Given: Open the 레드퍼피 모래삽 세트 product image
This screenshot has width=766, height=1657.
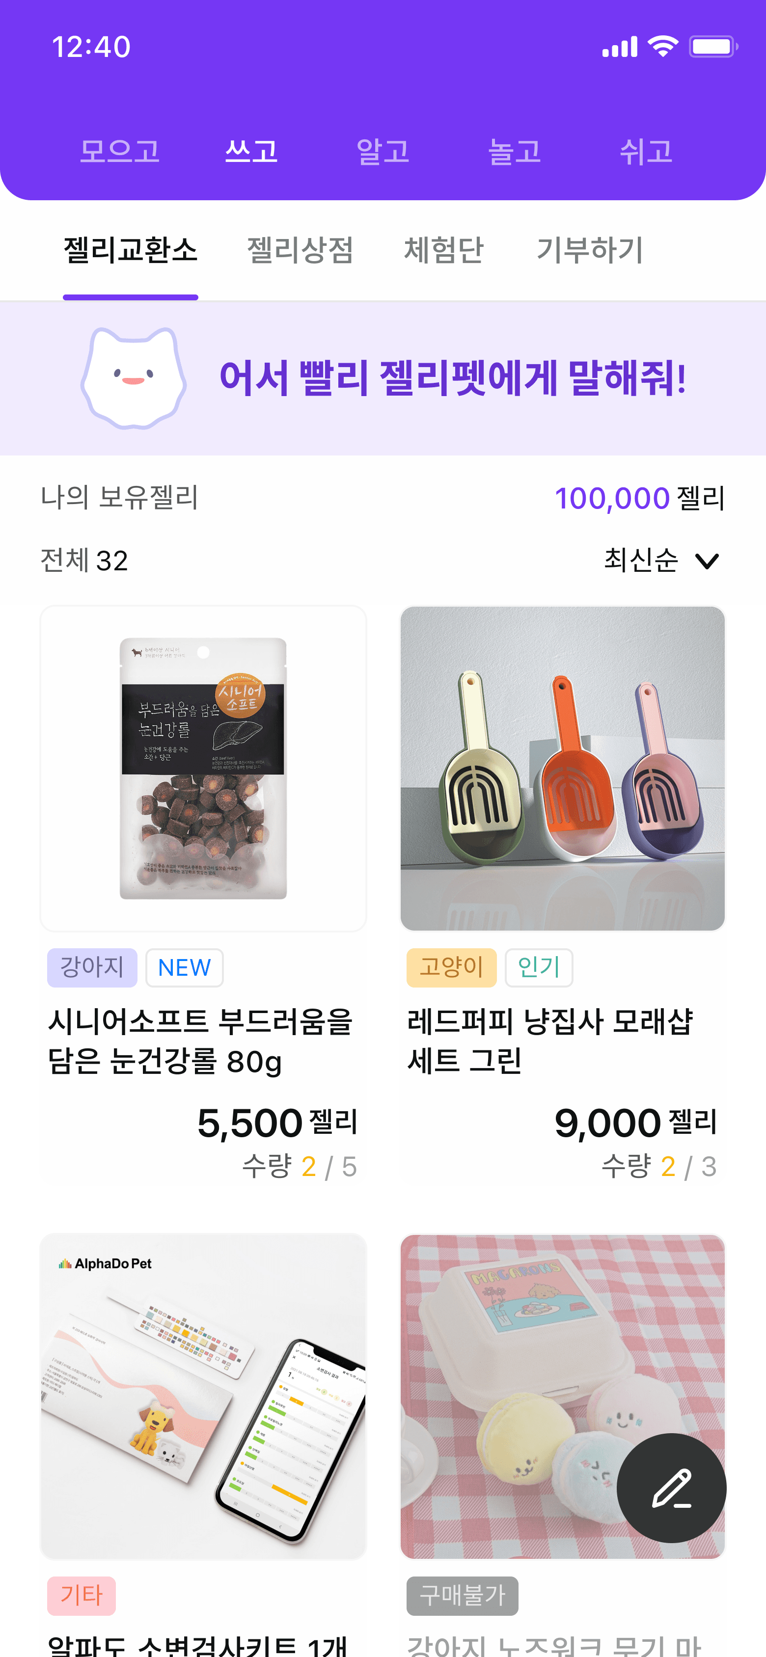Looking at the screenshot, I should [563, 768].
